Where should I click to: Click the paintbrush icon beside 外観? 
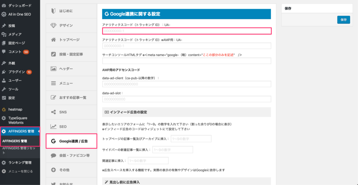[x=3, y=63]
